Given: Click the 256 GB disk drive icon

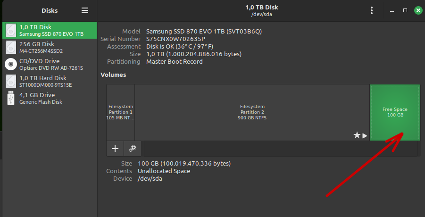Looking at the screenshot, I should pos(11,47).
